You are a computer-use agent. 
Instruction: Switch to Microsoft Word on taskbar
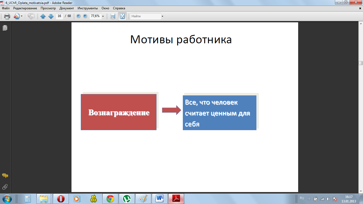point(160,199)
